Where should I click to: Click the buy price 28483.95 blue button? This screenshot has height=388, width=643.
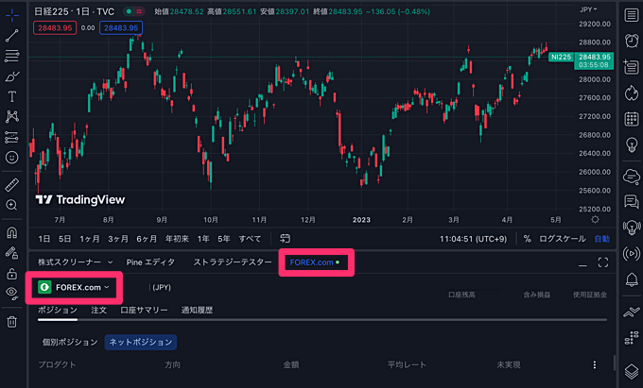(121, 27)
